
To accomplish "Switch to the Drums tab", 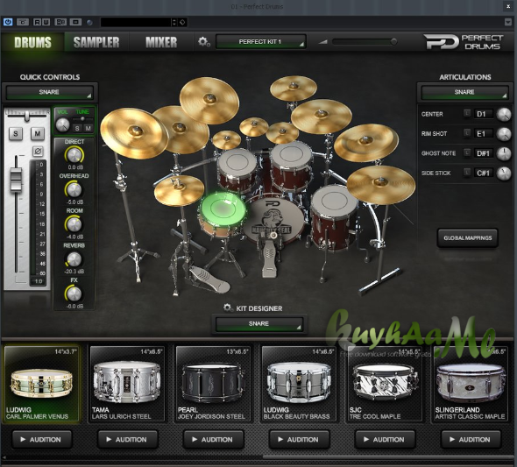I will pyautogui.click(x=32, y=43).
